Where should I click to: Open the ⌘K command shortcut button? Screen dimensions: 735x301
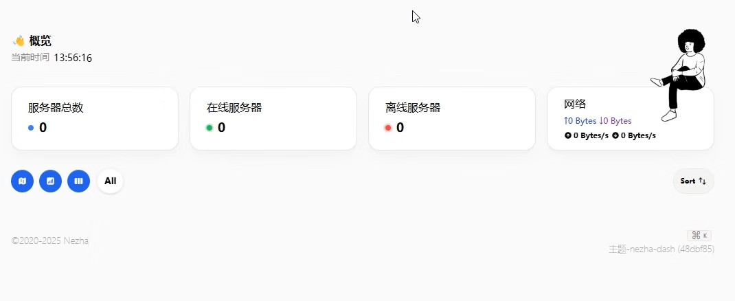tap(699, 235)
